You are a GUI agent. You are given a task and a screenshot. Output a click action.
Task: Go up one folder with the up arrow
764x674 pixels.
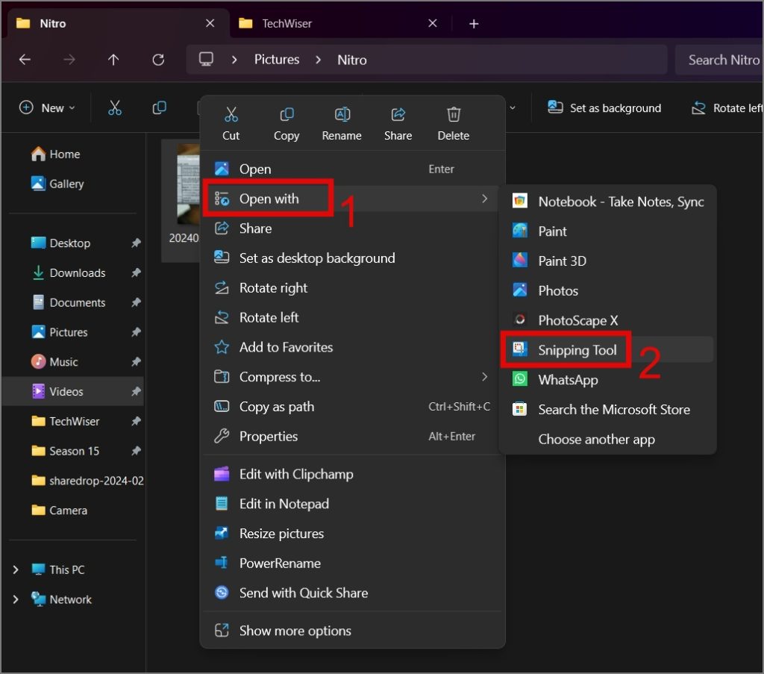click(x=113, y=60)
